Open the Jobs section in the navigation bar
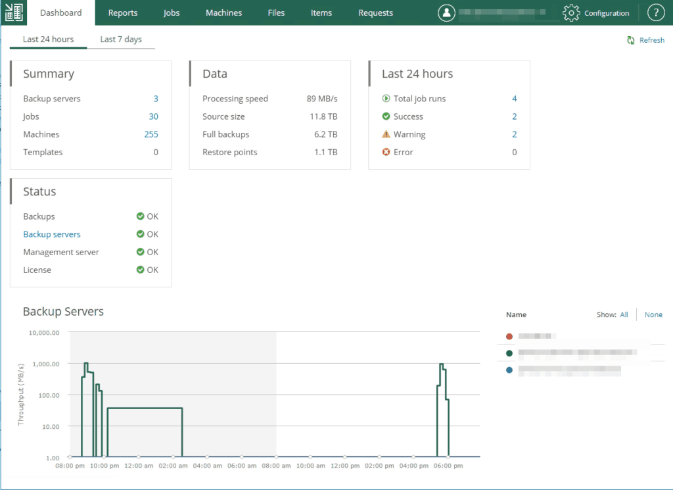Image resolution: width=673 pixels, height=490 pixels. click(171, 12)
